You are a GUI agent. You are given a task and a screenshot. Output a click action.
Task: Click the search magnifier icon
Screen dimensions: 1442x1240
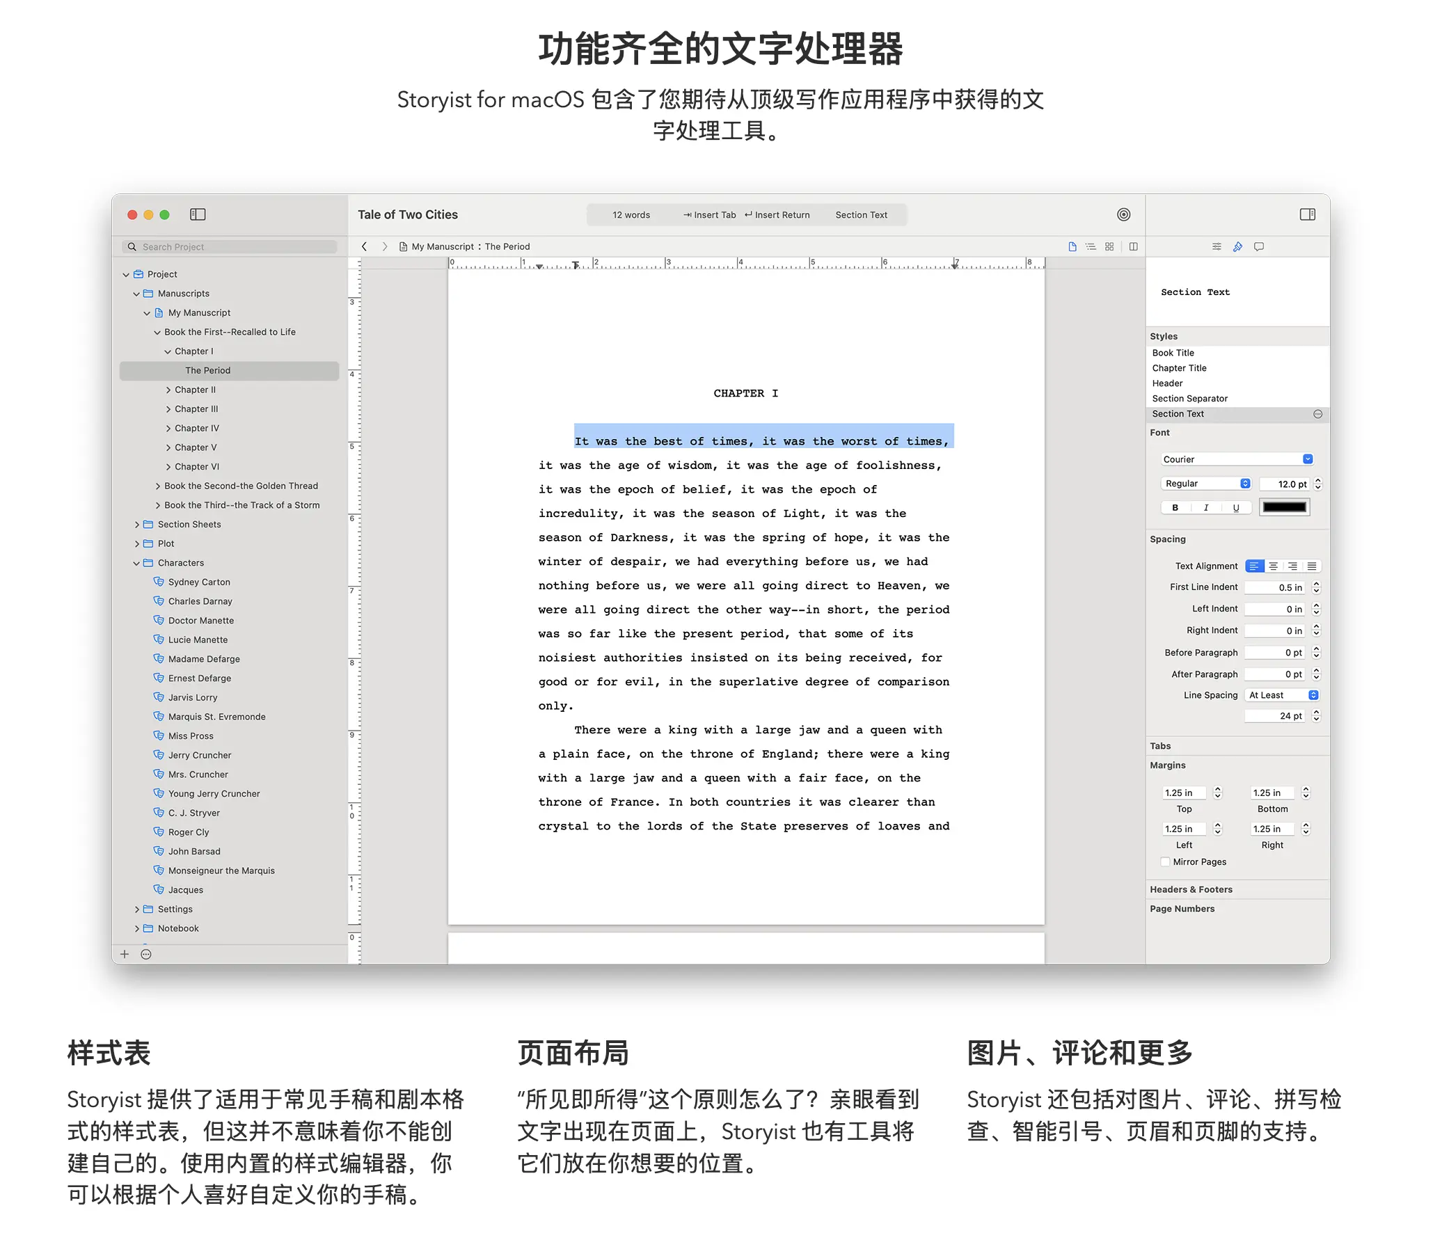click(132, 246)
